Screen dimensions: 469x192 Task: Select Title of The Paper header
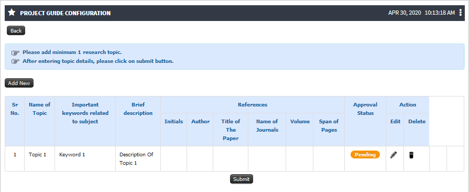click(x=231, y=130)
